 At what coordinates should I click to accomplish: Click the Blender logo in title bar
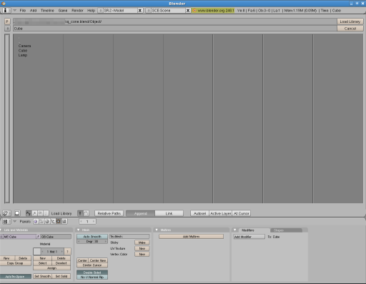[4, 4]
